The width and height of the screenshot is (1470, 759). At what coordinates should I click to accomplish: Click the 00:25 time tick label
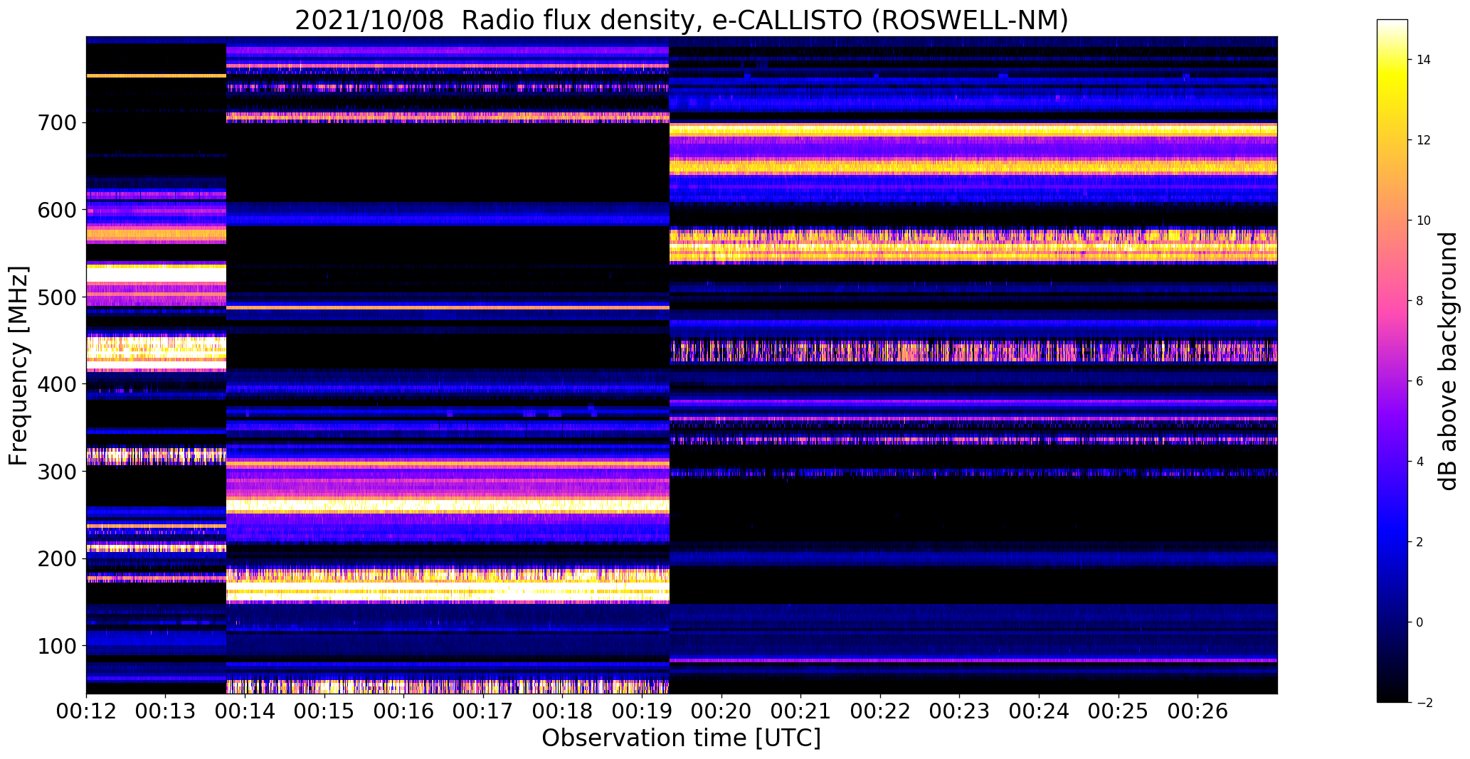[x=1119, y=712]
